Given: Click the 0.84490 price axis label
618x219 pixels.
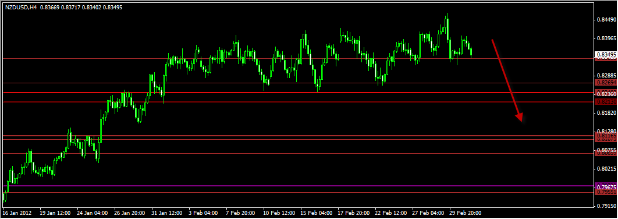Looking at the screenshot, I should coord(606,20).
